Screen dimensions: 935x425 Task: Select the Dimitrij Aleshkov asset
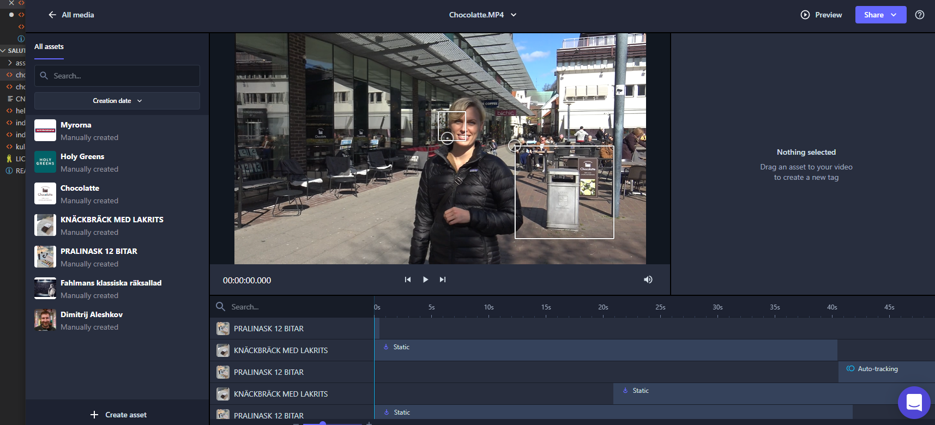[x=117, y=320]
